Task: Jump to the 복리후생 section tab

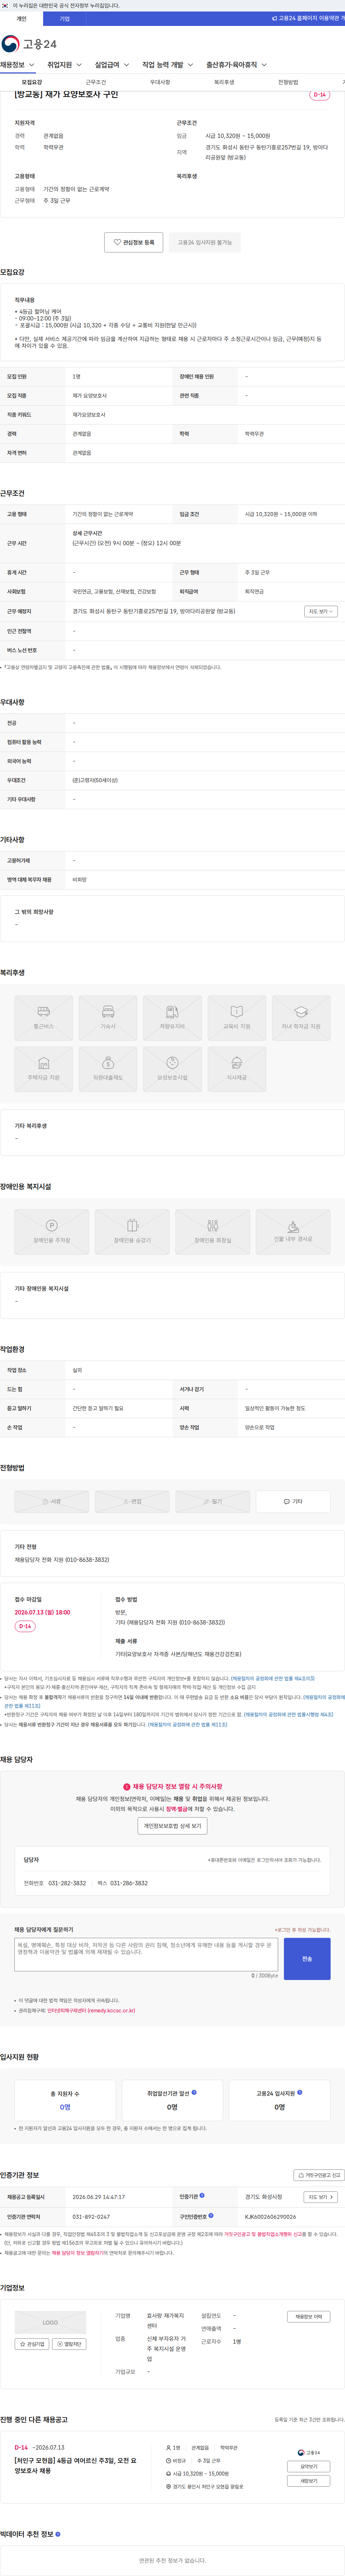Action: (224, 82)
